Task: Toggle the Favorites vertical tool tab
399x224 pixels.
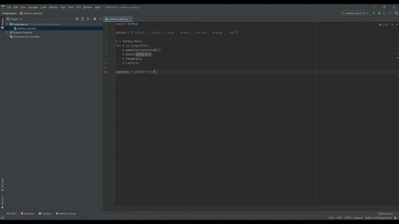Action: pos(2,202)
